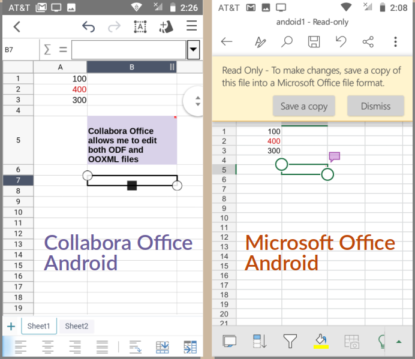Go back using Microsoft Office left arrow

pos(227,41)
